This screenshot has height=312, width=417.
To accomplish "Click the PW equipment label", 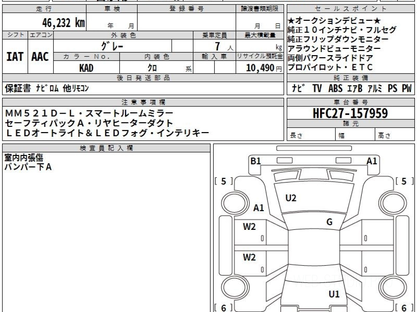I will [407, 89].
